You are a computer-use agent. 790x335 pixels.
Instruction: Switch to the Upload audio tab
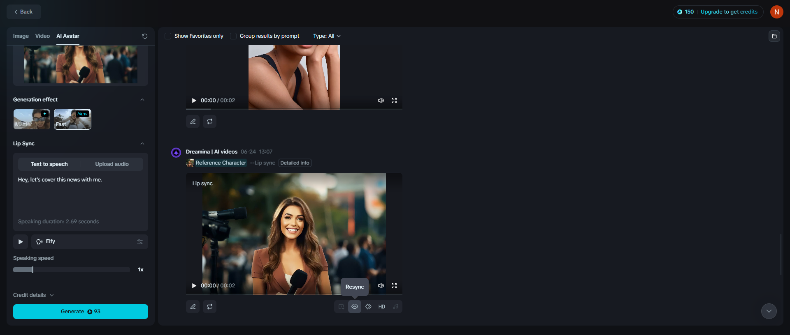[112, 164]
